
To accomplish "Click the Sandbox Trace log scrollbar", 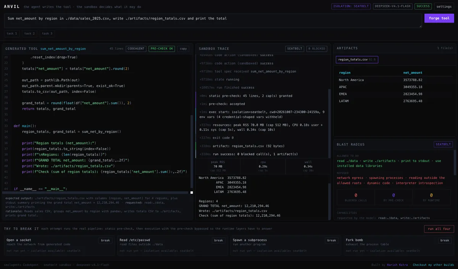I will pos(330,123).
